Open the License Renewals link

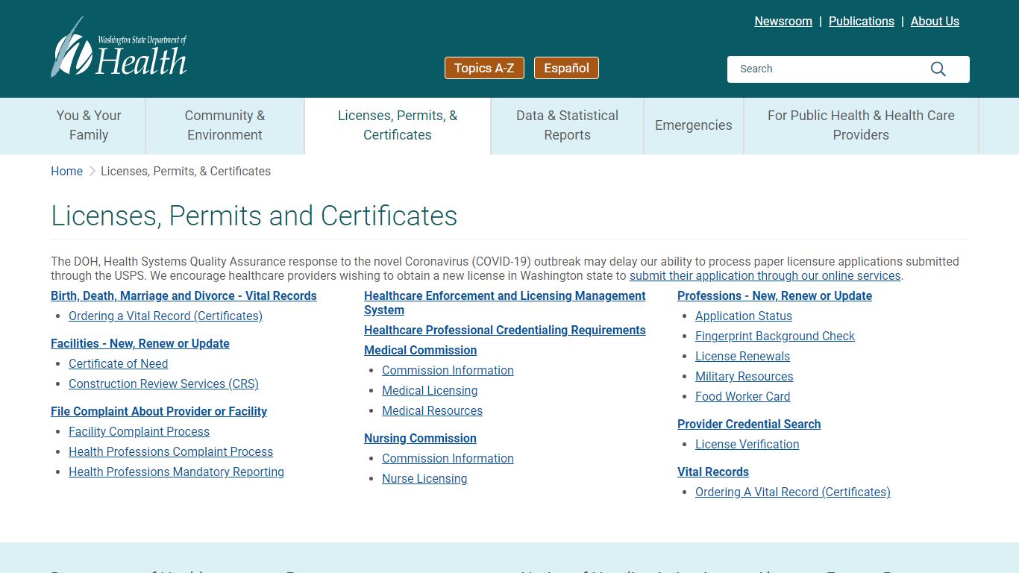742,357
